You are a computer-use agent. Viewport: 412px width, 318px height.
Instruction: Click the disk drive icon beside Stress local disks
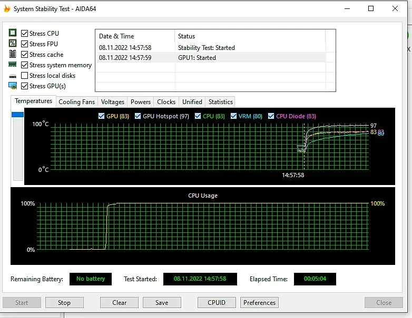click(x=12, y=76)
